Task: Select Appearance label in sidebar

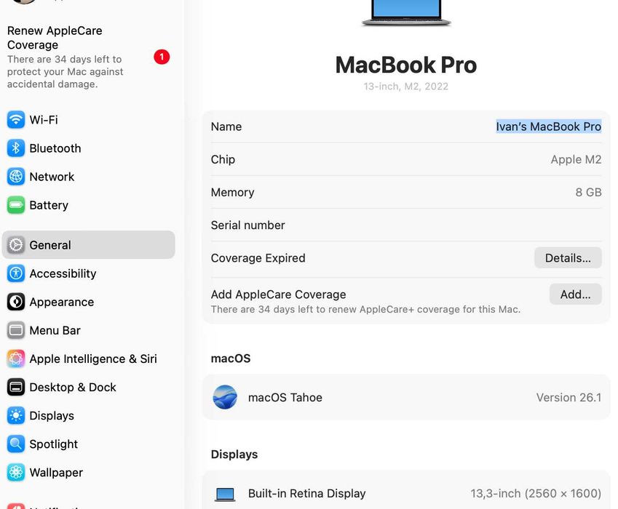Action: click(x=61, y=302)
